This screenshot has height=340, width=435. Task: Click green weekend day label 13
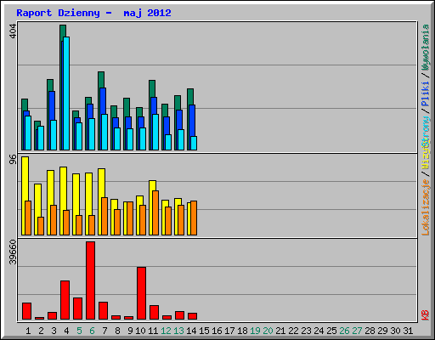tap(178, 331)
